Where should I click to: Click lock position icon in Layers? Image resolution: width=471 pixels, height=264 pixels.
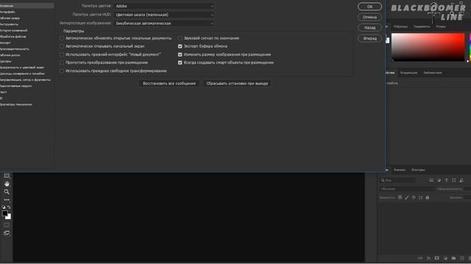[x=414, y=197]
